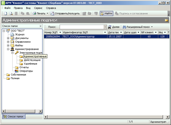Viewport: 171px width, 125px height.
Task: Click the table horizontal scrollbar right arrow
Action: tap(167, 117)
